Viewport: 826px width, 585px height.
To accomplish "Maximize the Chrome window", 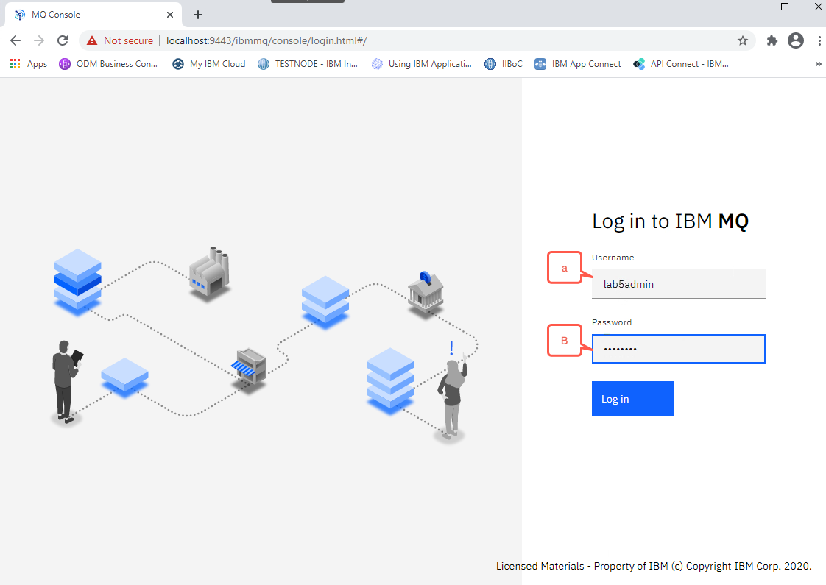I will click(785, 7).
